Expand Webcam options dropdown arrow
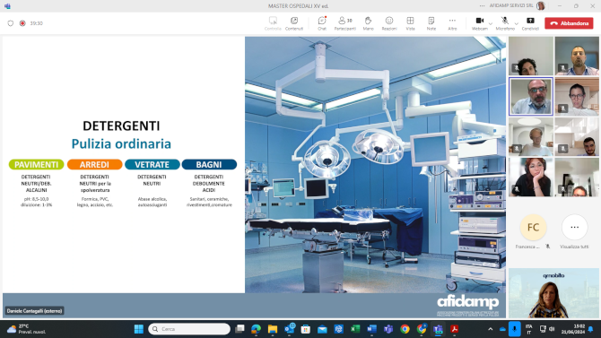This screenshot has width=601, height=338. (x=491, y=24)
